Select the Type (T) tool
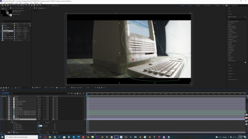248x139 pixels. tap(26, 5)
